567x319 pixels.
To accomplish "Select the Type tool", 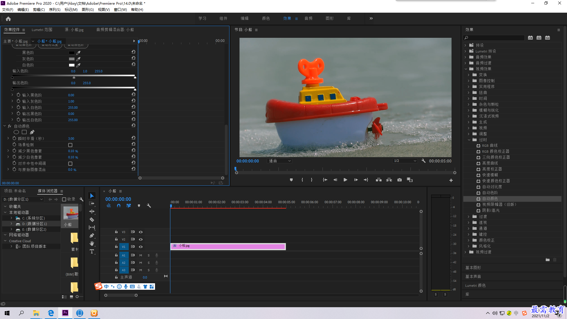I will 92,251.
